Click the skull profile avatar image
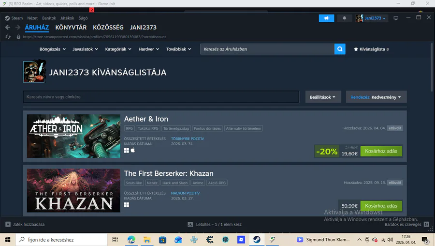 coord(34,72)
